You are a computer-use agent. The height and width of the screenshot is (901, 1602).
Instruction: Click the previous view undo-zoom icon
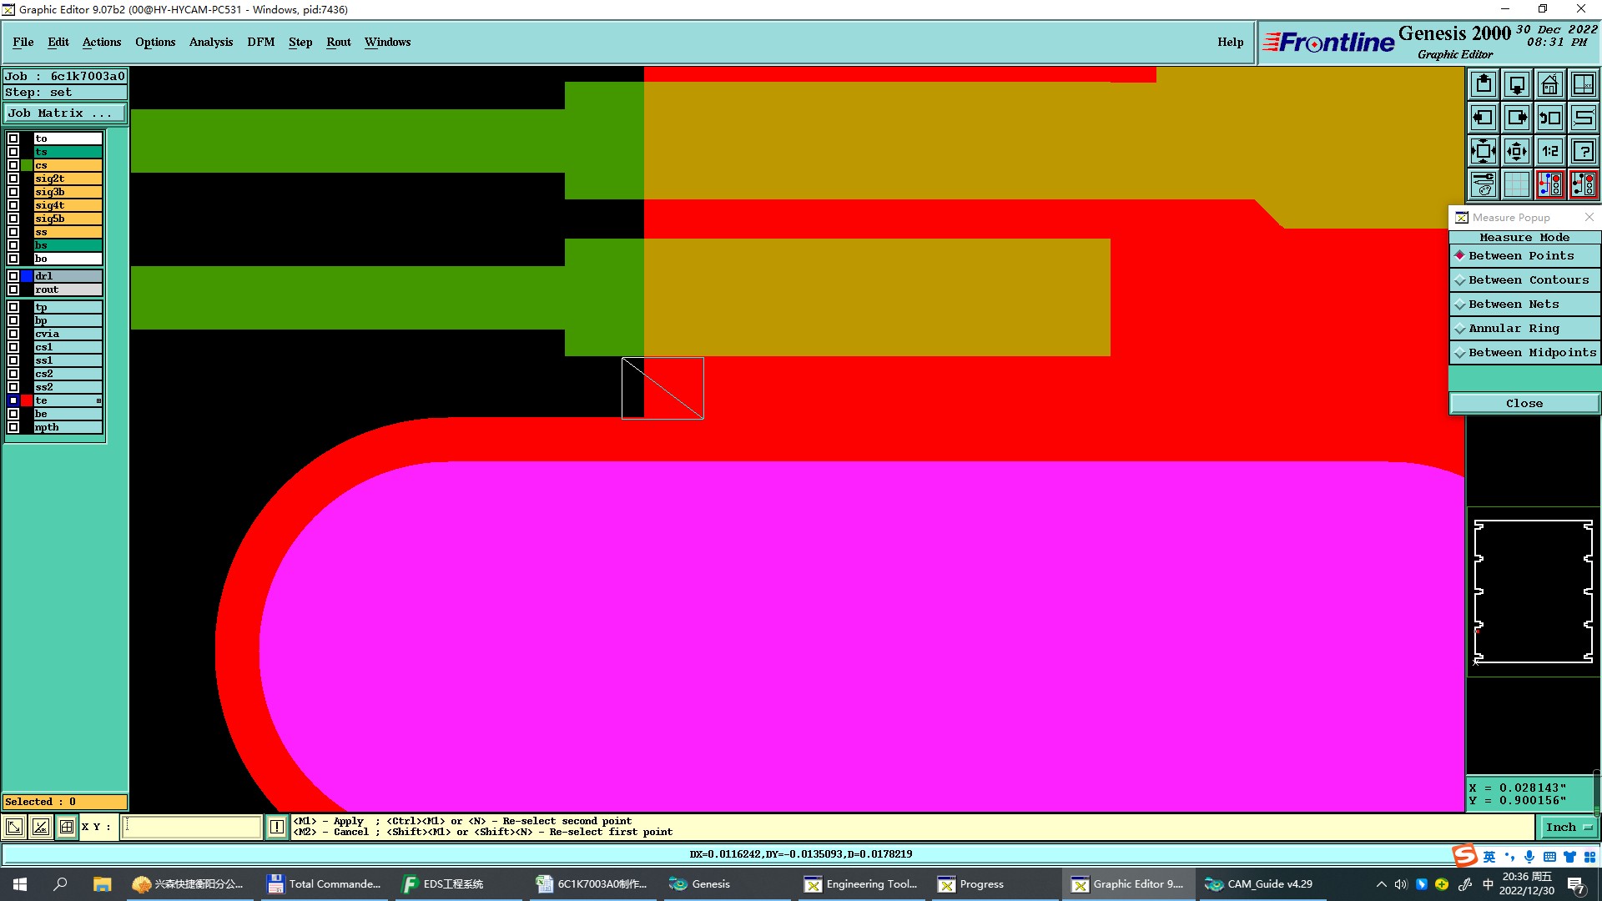click(1549, 118)
